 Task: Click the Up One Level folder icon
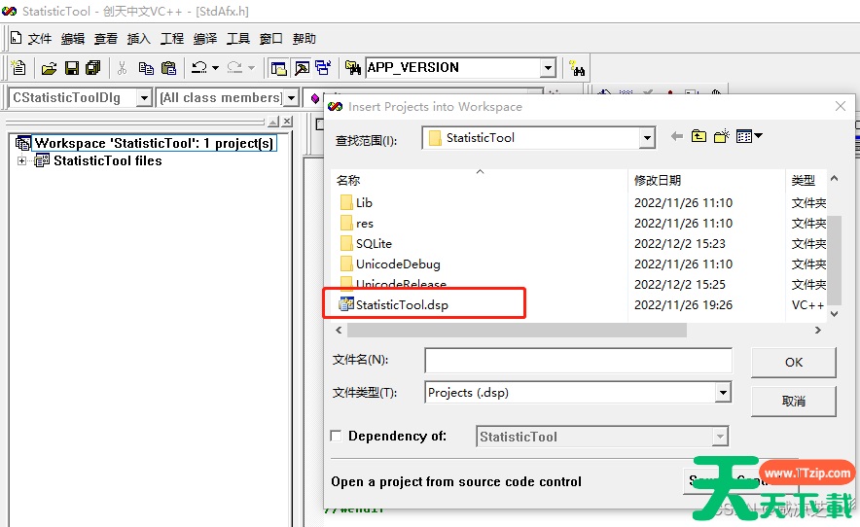click(699, 137)
